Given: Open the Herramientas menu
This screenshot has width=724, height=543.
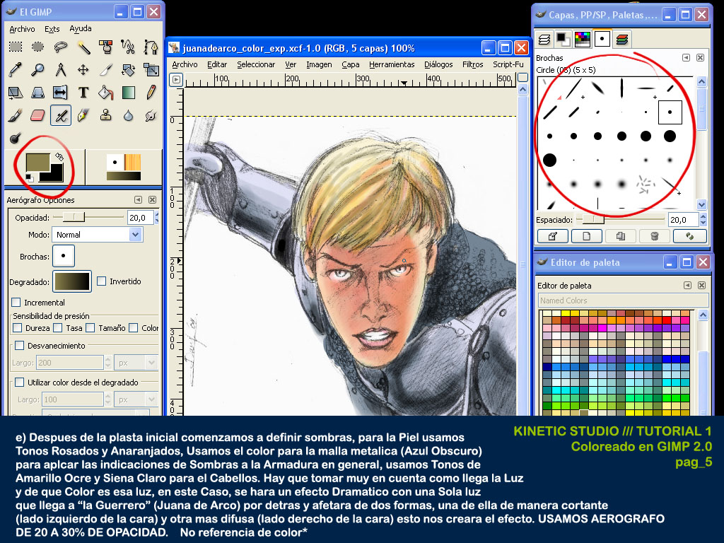Looking at the screenshot, I should [392, 64].
